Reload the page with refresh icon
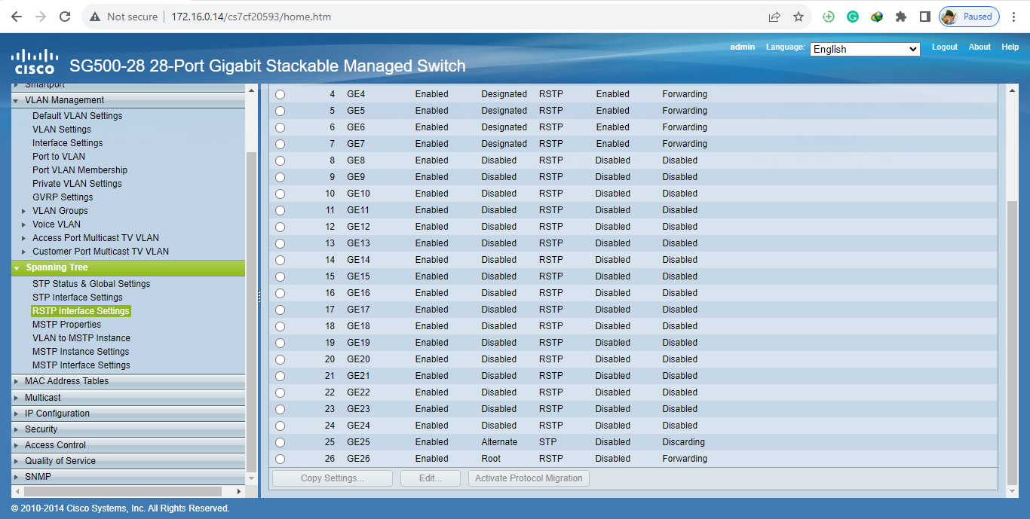 tap(65, 17)
